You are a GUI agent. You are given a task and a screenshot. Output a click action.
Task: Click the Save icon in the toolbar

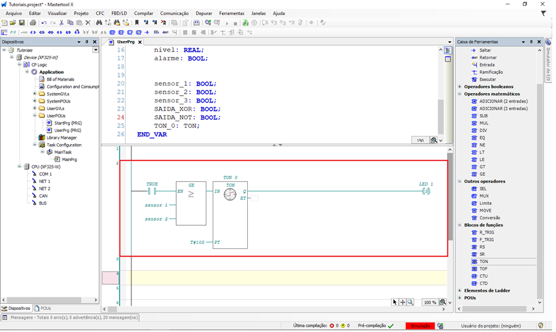[x=22, y=23]
